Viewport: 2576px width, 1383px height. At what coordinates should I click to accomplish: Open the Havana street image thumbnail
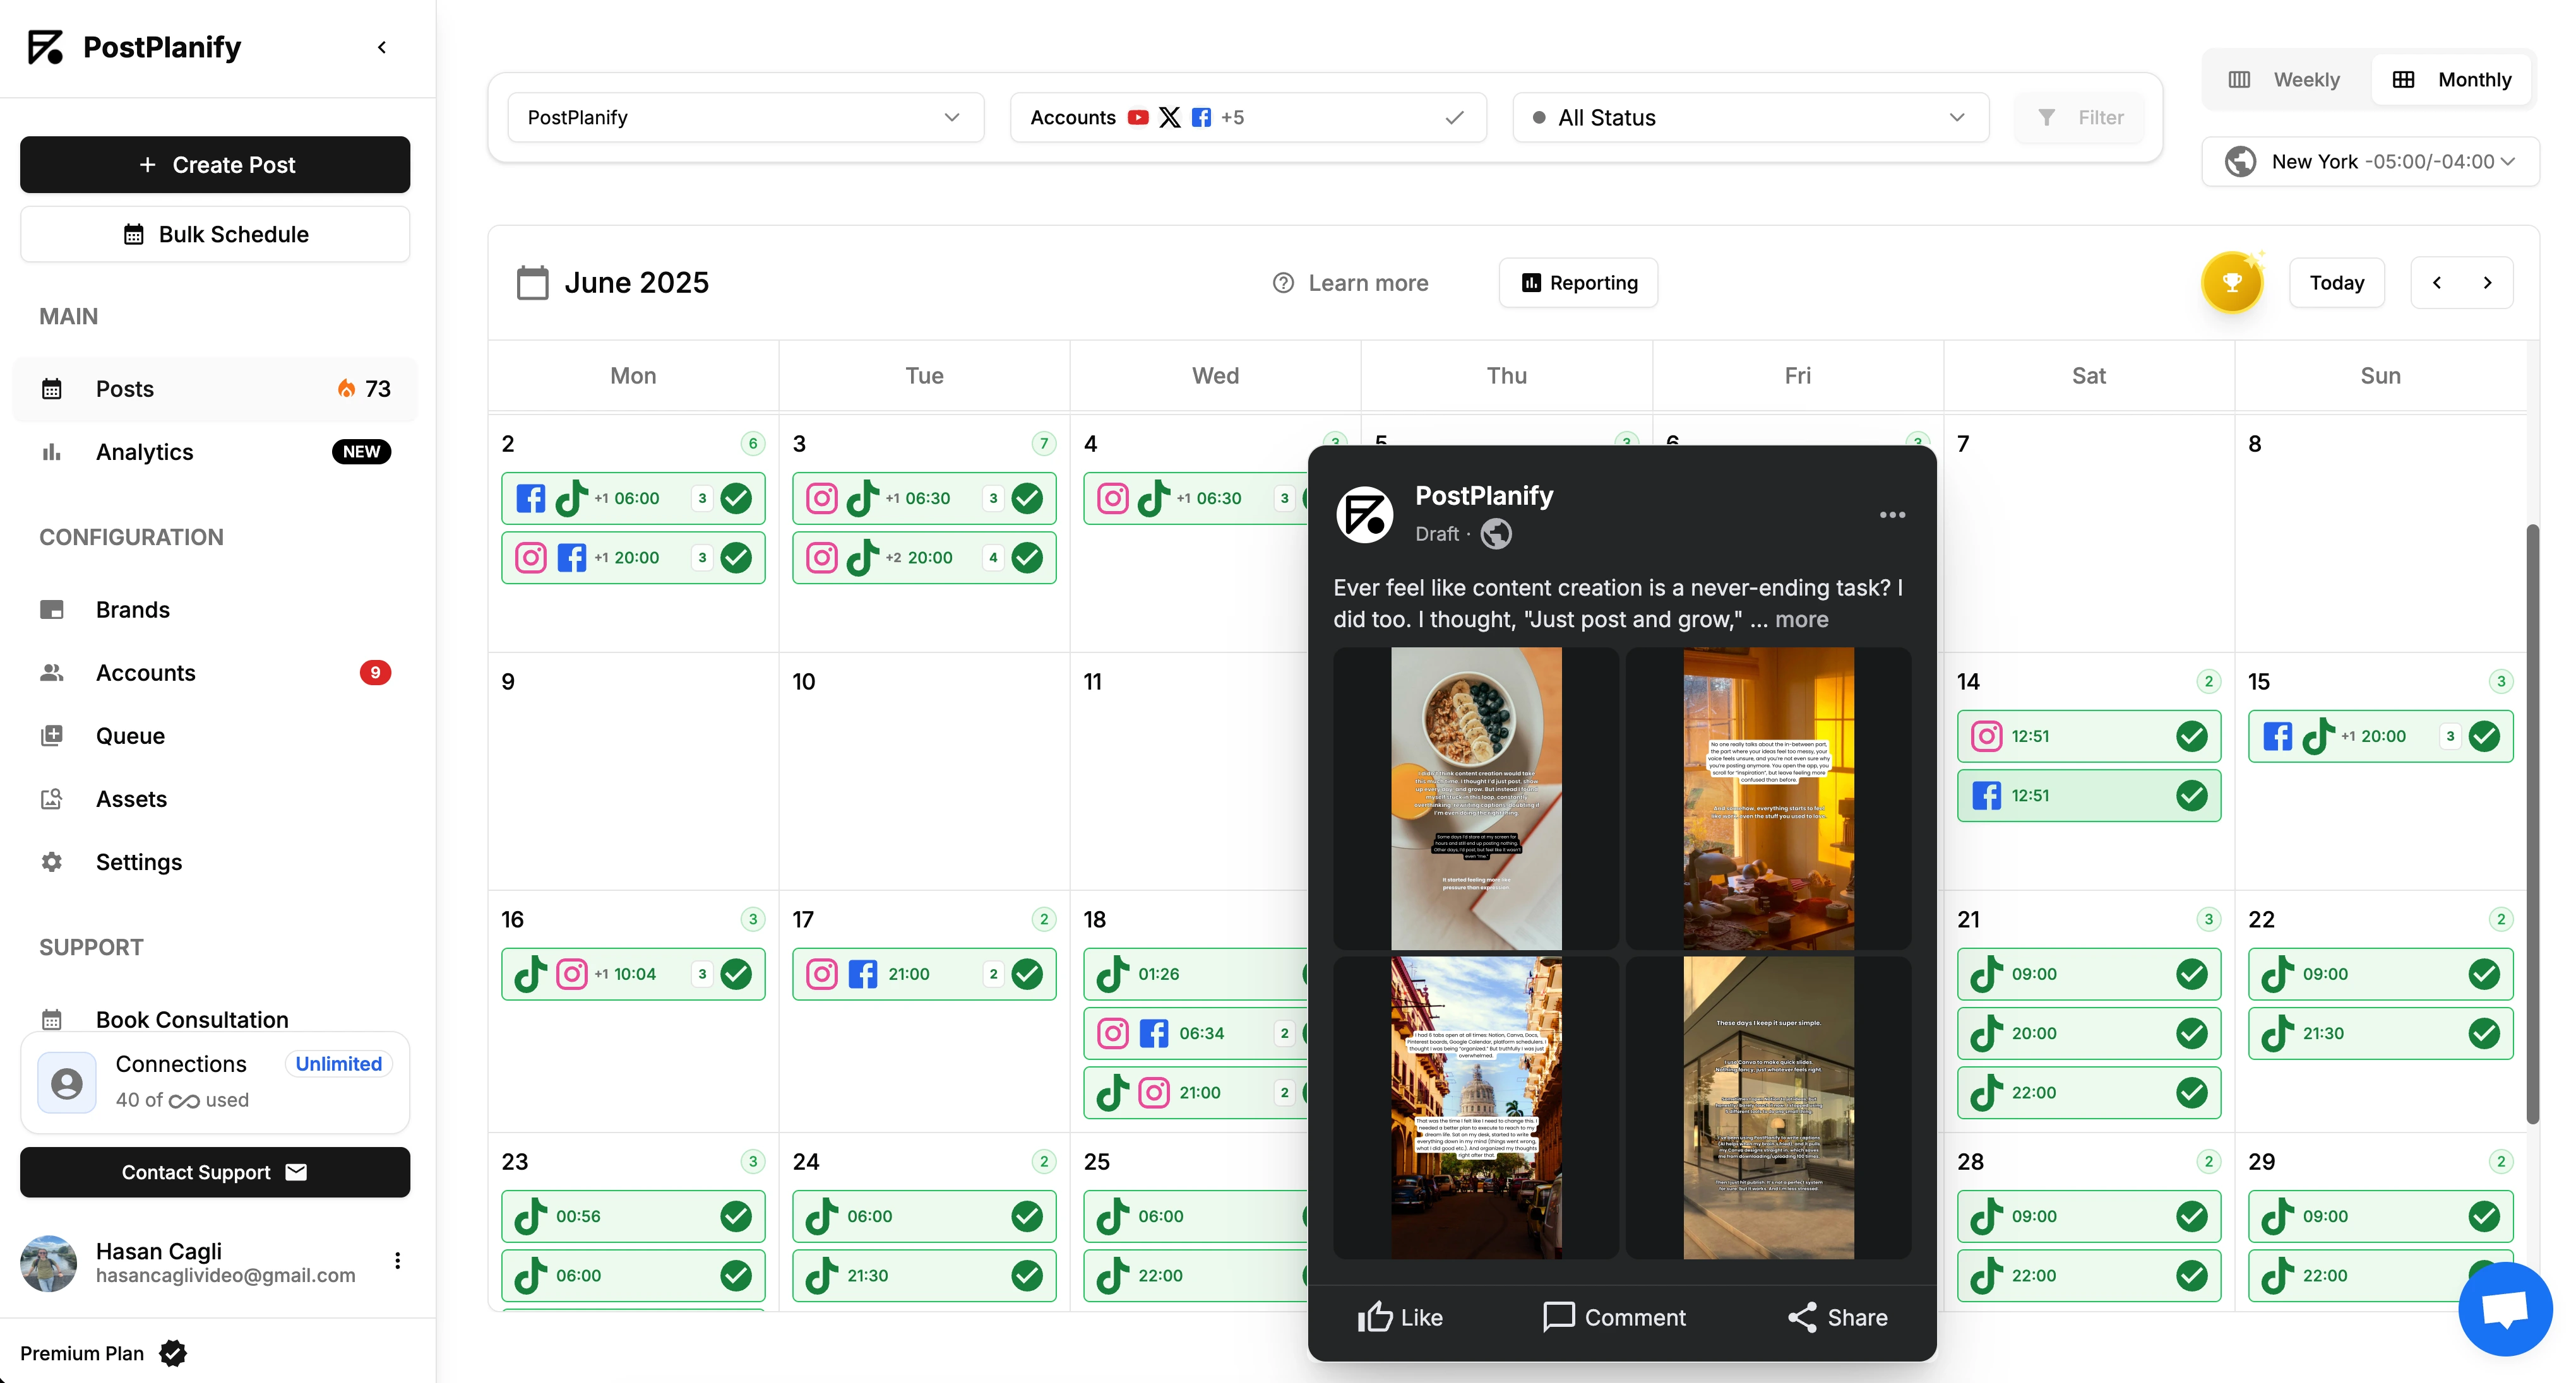pyautogui.click(x=1475, y=1107)
